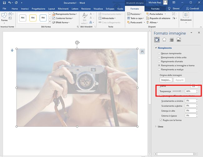Screen dimensions: 203x157
Task: Go to the Riferimenti tab
Action: (63, 9)
